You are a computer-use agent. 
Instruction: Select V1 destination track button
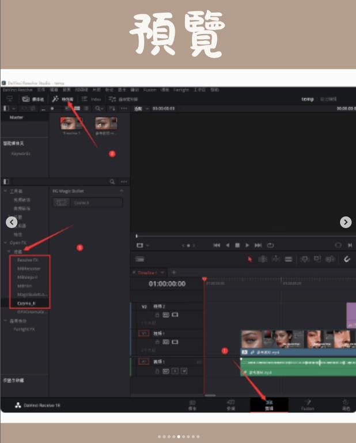(143, 333)
